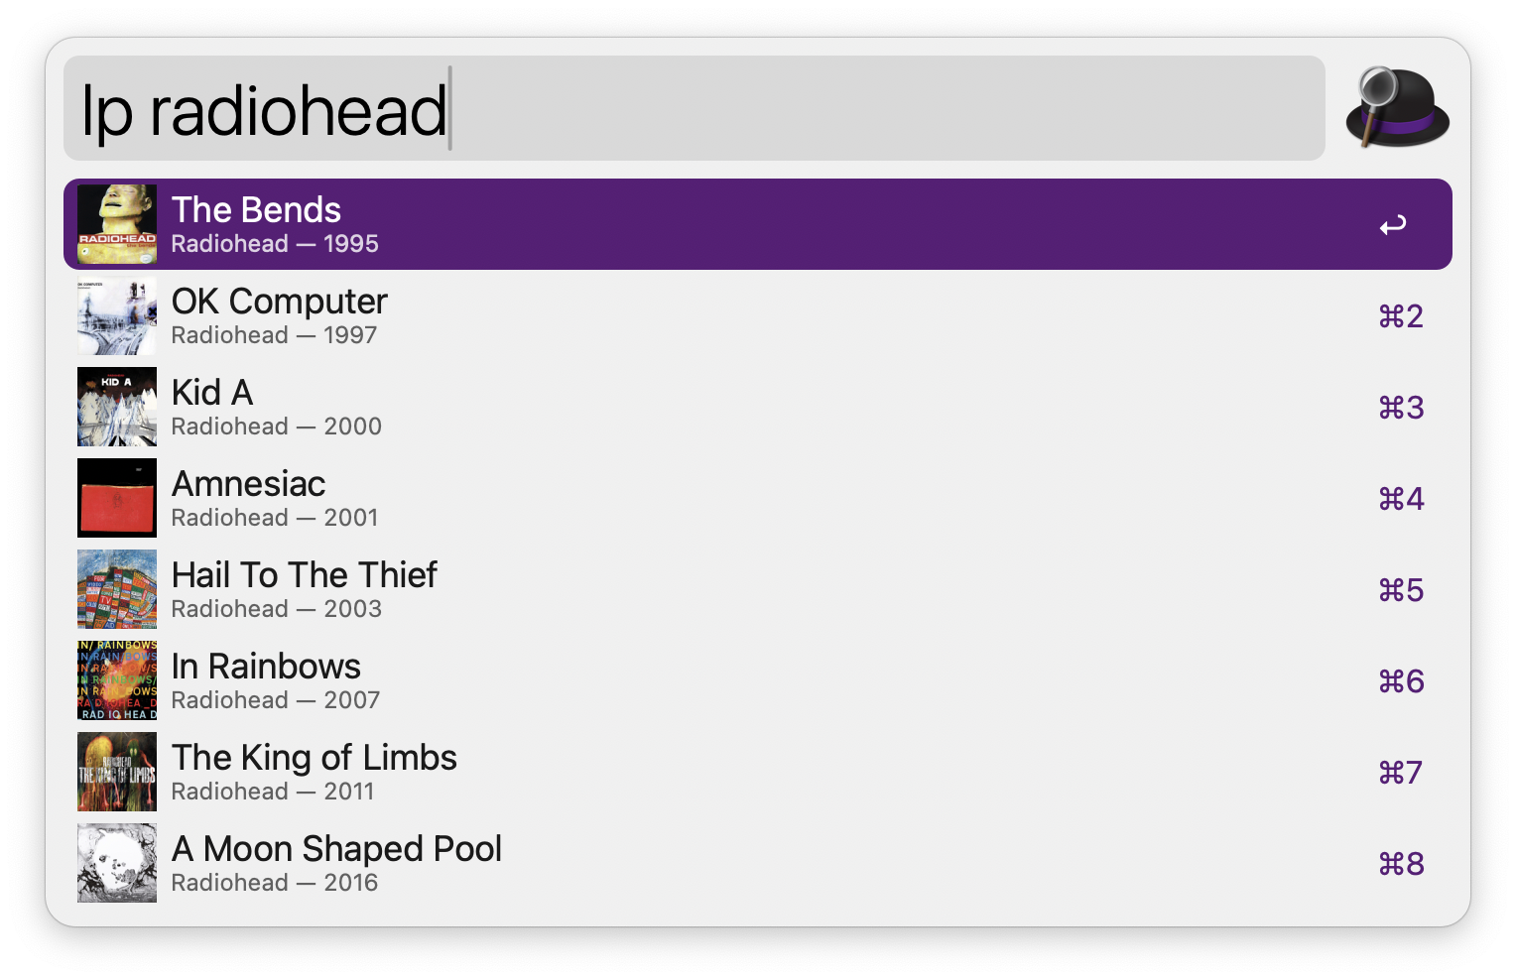Click the In Rainbows cover art

[116, 680]
